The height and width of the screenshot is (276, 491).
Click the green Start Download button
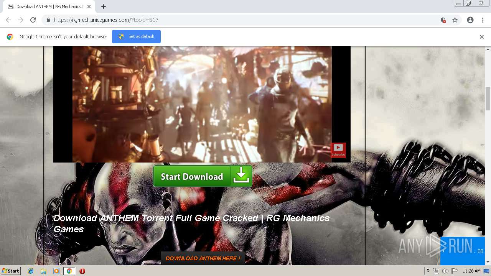pos(202,176)
